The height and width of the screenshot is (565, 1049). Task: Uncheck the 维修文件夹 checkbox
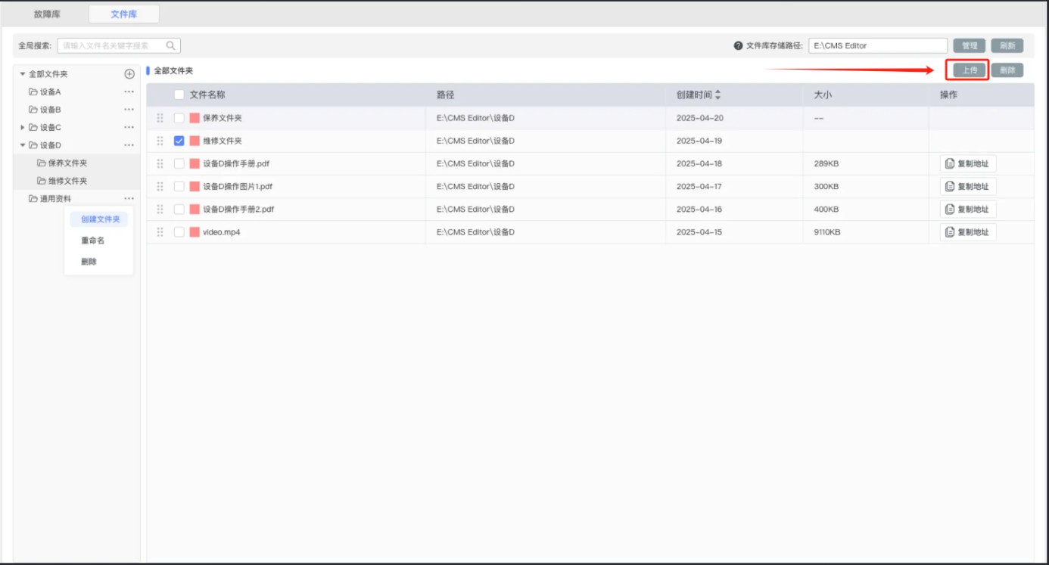tap(179, 141)
